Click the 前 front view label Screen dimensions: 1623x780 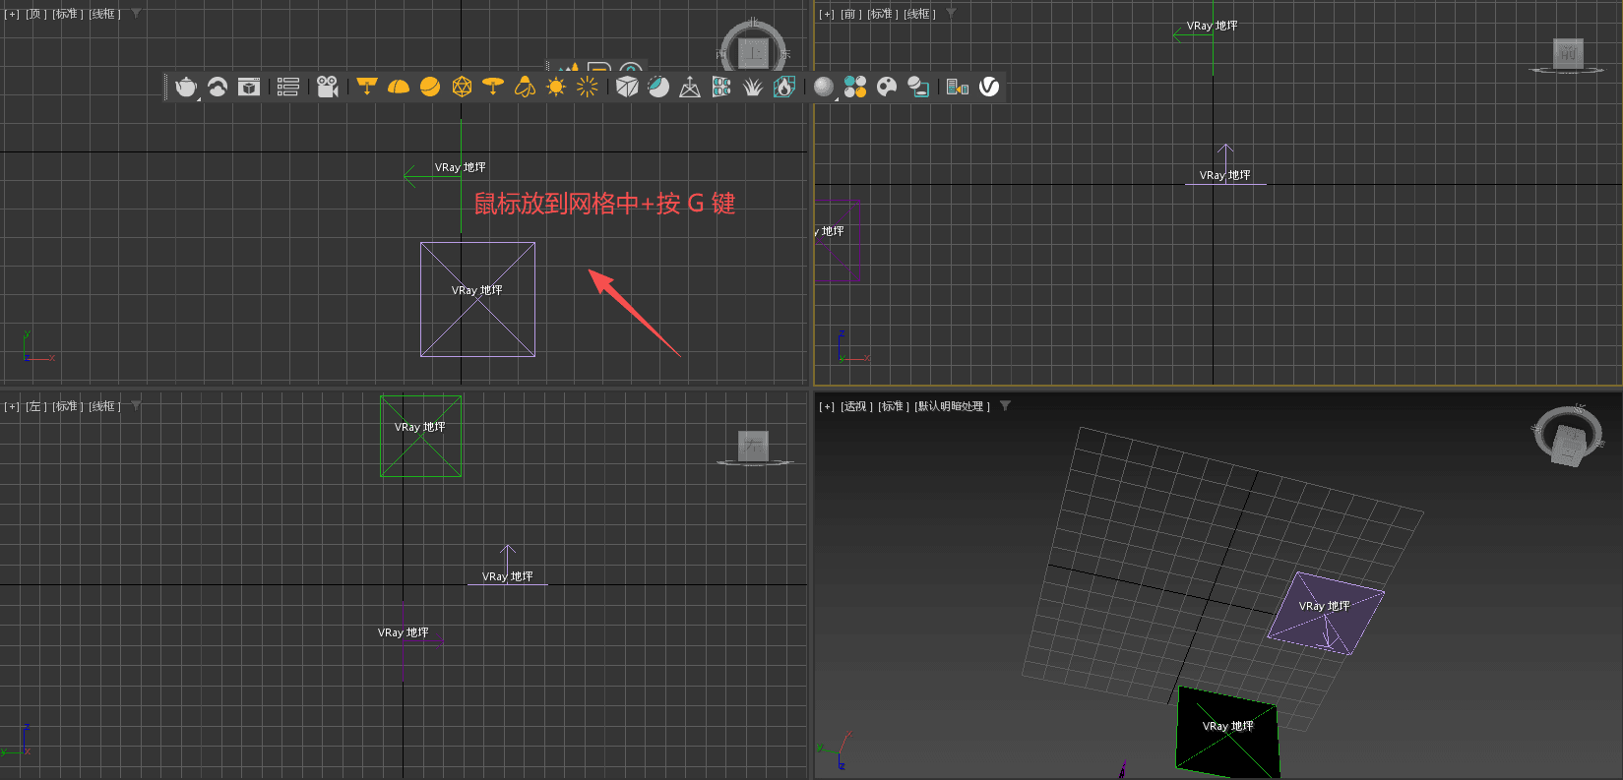click(x=849, y=14)
